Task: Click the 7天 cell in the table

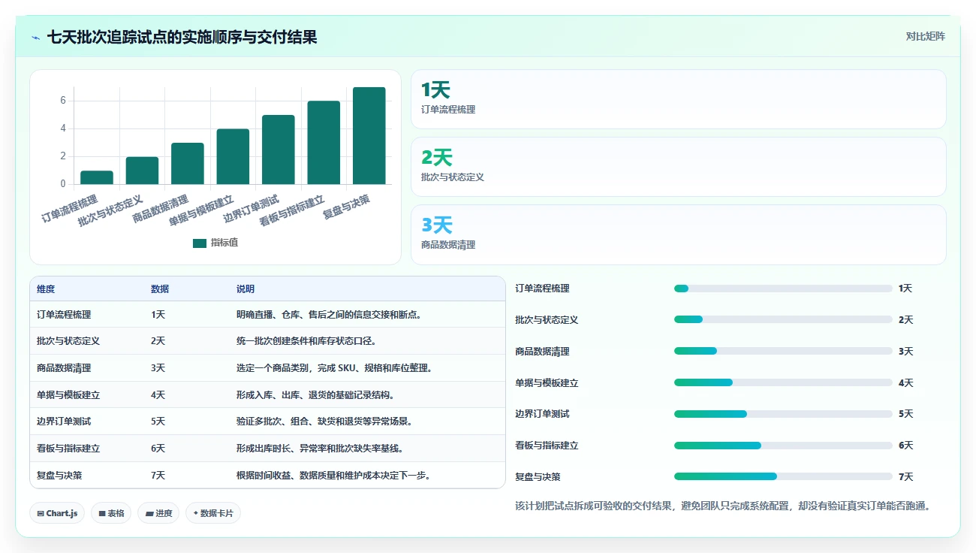Action: point(158,476)
